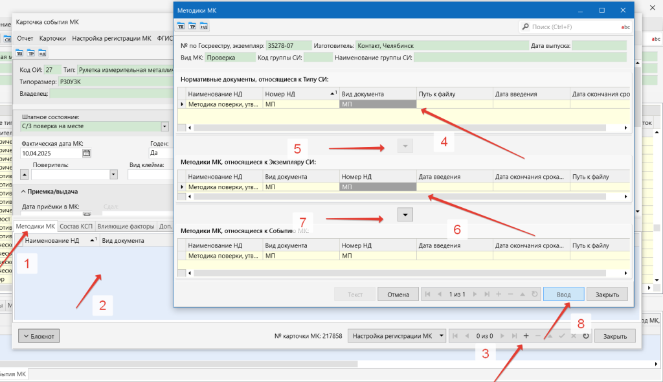Screen dimensions: 663x382
Task: Click the plus icon in Методики МК navigator
Action: click(499, 294)
